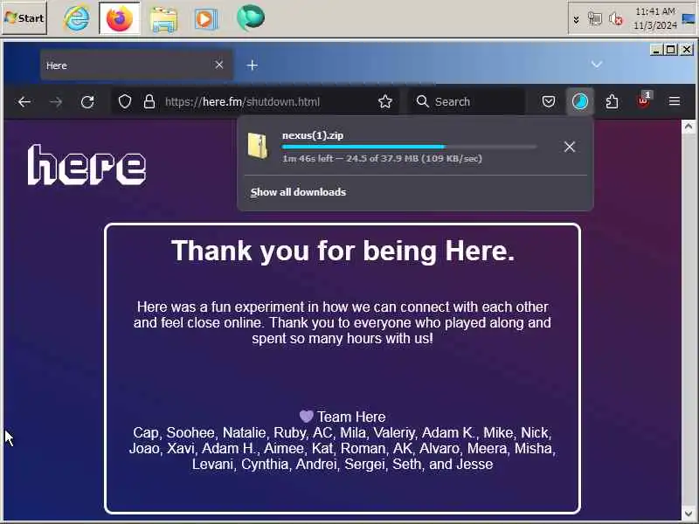Click the 'Thank you for being Here.' heading
Image resolution: width=699 pixels, height=524 pixels.
coord(343,251)
